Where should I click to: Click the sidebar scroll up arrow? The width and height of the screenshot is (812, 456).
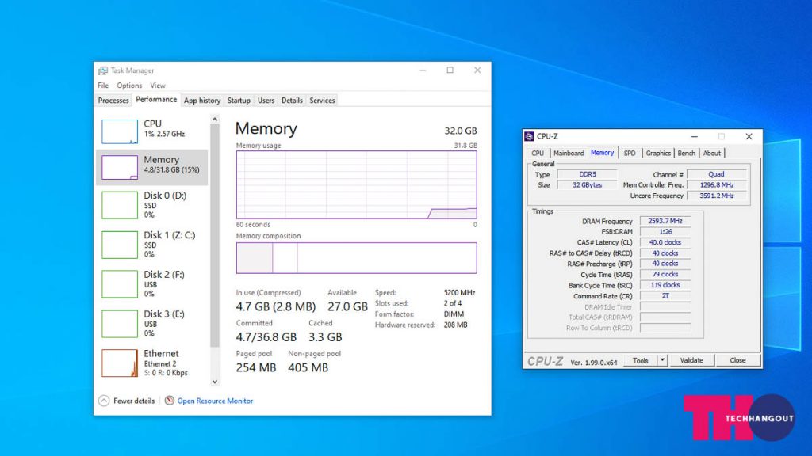215,120
